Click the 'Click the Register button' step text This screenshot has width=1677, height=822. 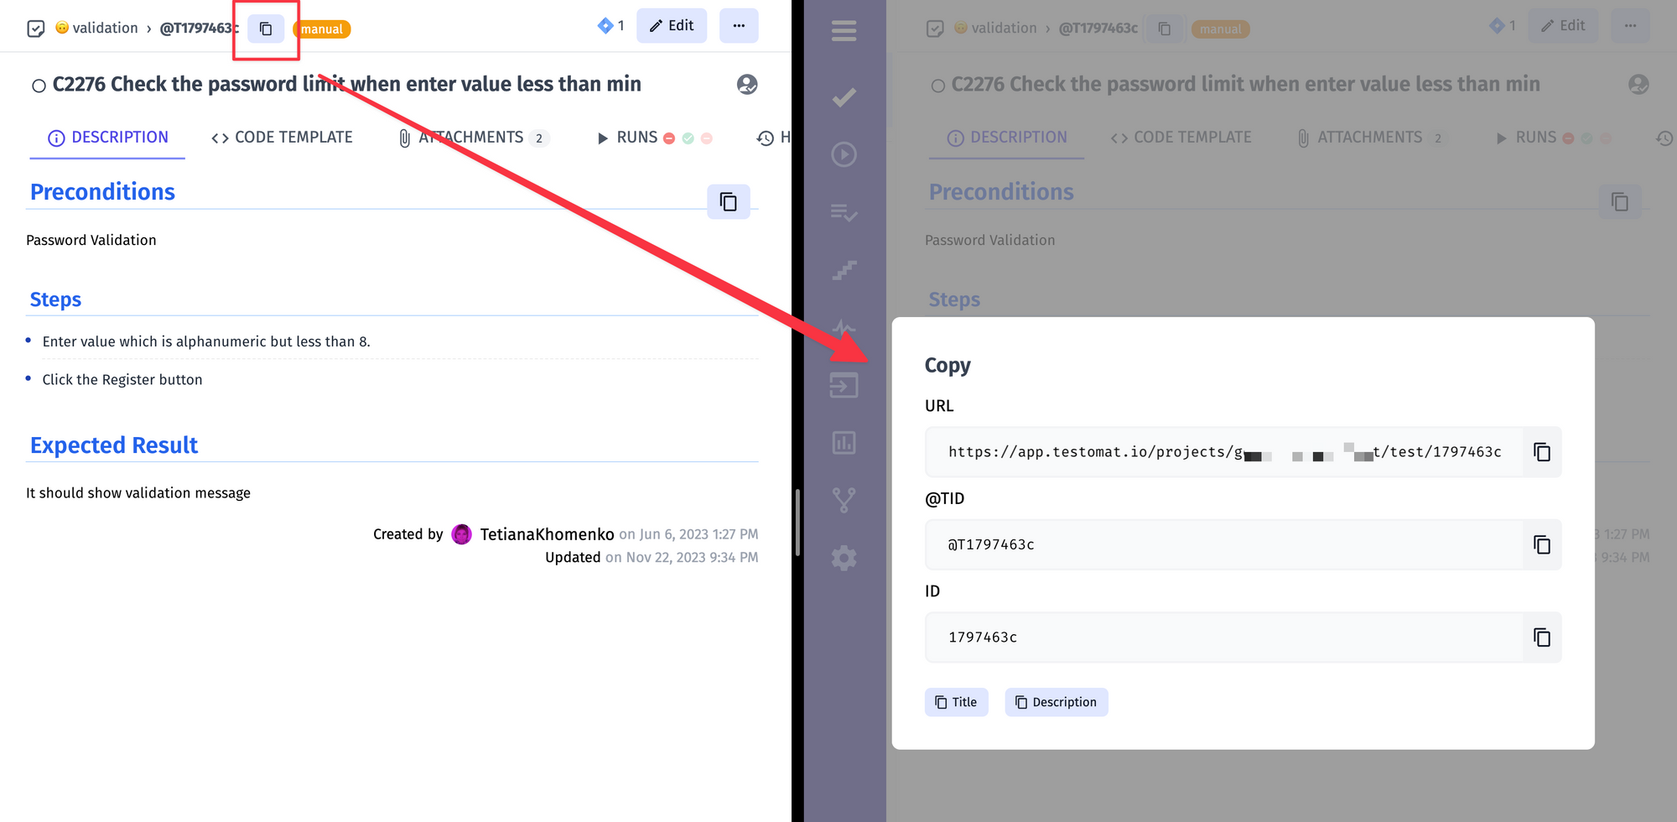pos(122,380)
